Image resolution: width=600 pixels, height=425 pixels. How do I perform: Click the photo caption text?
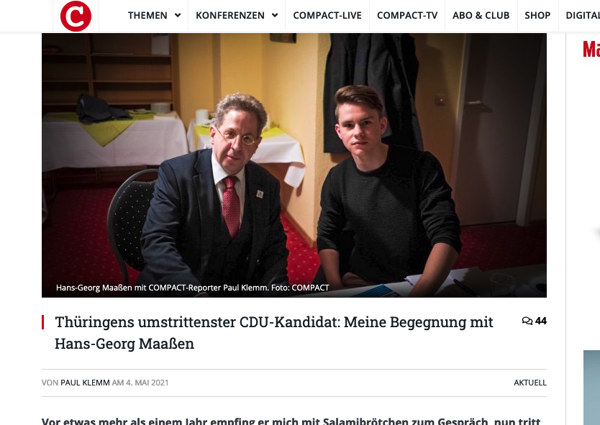click(193, 288)
